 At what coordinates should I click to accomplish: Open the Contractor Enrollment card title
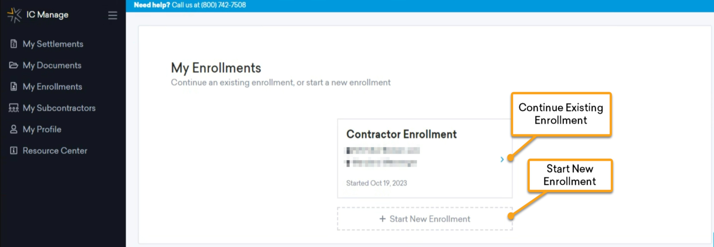402,134
